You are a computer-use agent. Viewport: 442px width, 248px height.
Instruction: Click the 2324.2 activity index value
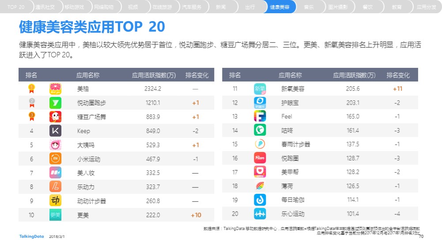(153, 89)
